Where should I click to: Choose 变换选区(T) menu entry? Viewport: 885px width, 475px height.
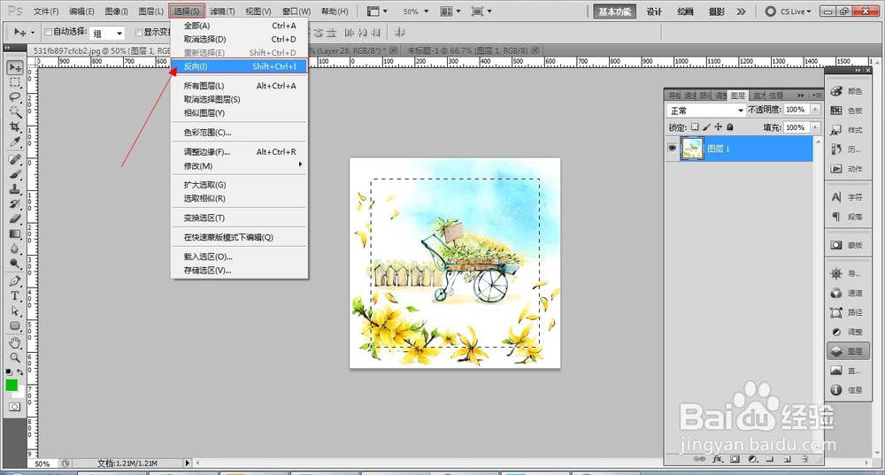tap(239, 218)
